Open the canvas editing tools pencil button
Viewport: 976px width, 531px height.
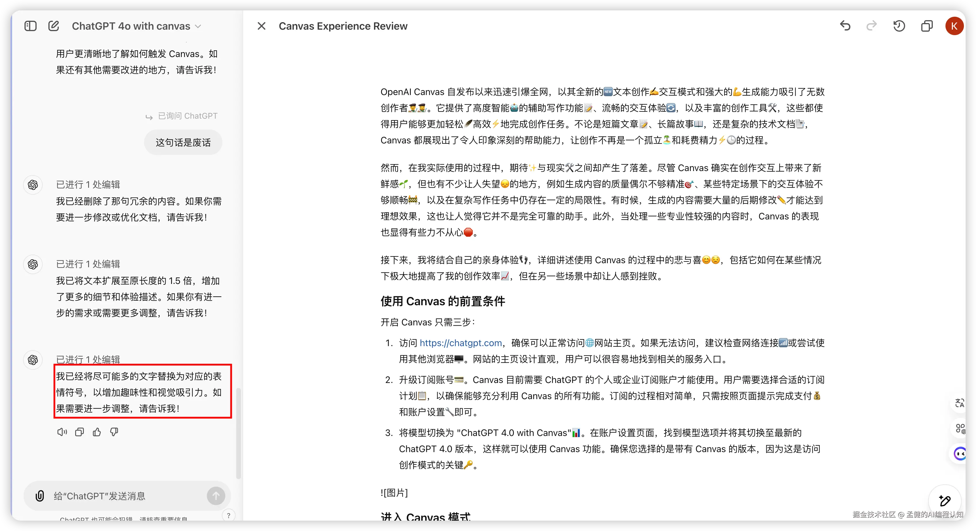(945, 501)
